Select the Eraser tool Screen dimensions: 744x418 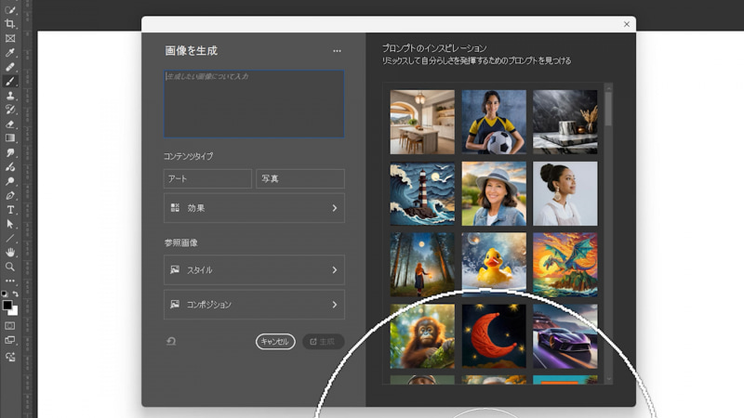[x=10, y=124]
